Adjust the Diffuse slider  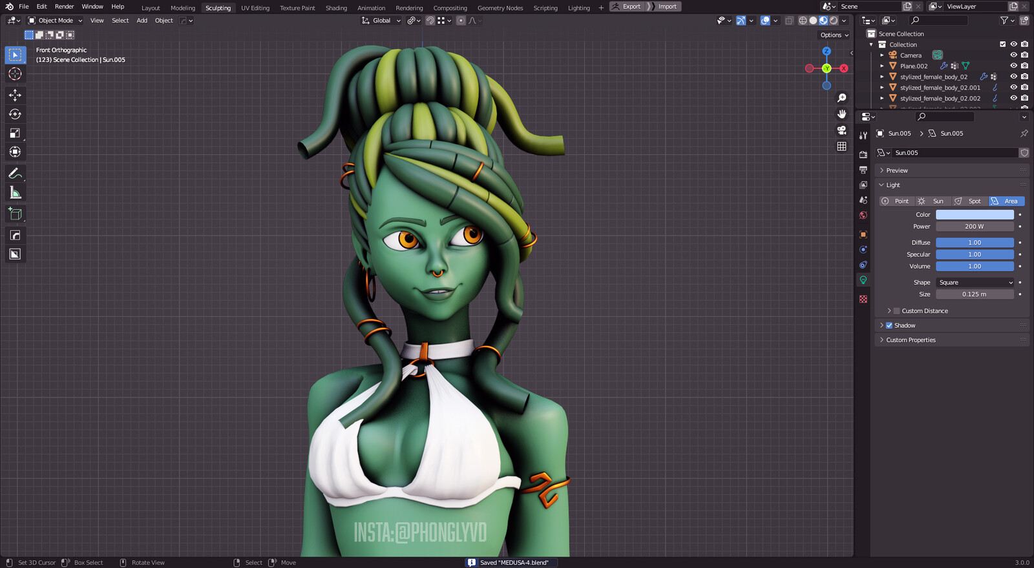[975, 243]
